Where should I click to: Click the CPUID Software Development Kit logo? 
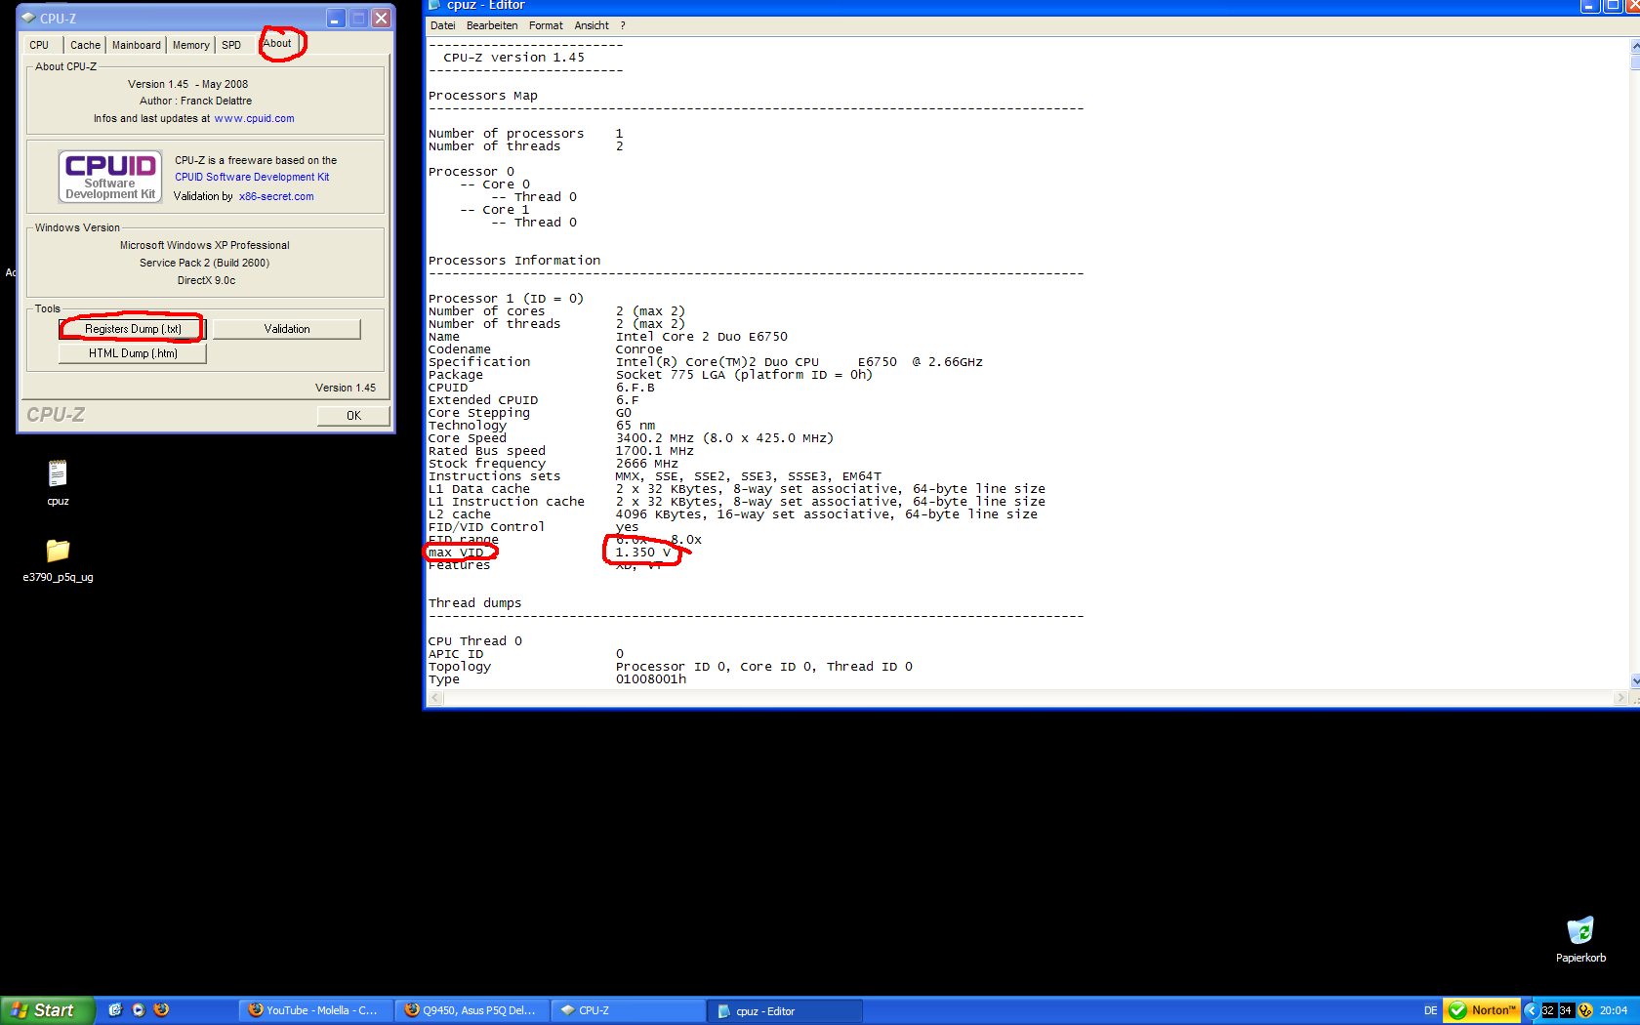[110, 177]
